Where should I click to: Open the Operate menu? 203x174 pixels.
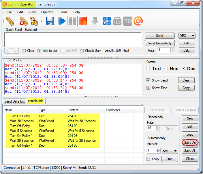pos(47,12)
